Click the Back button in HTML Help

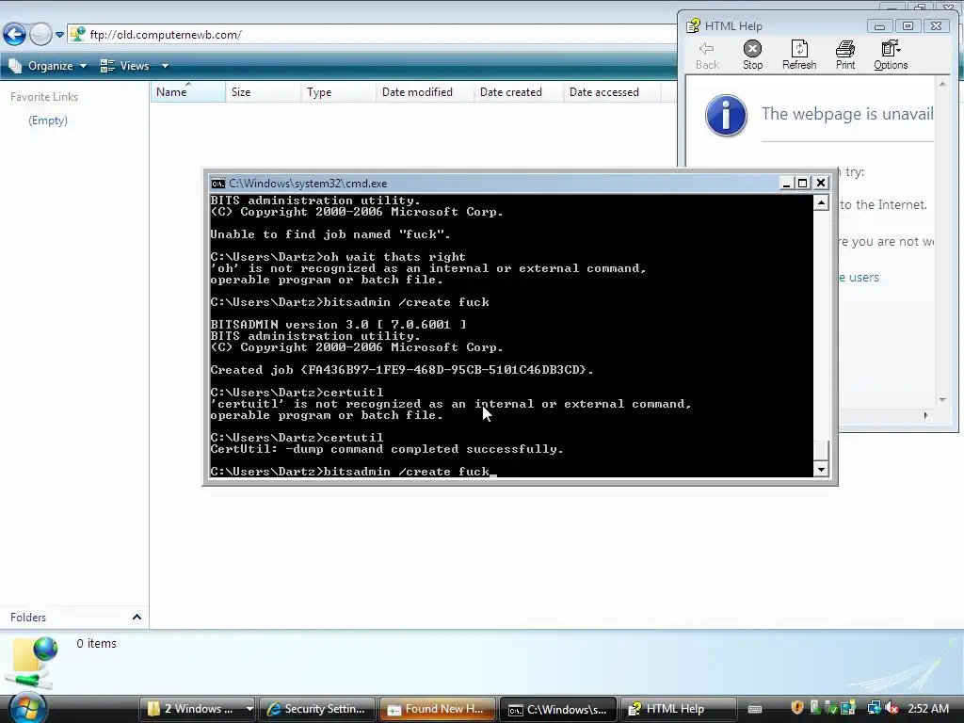coord(707,55)
